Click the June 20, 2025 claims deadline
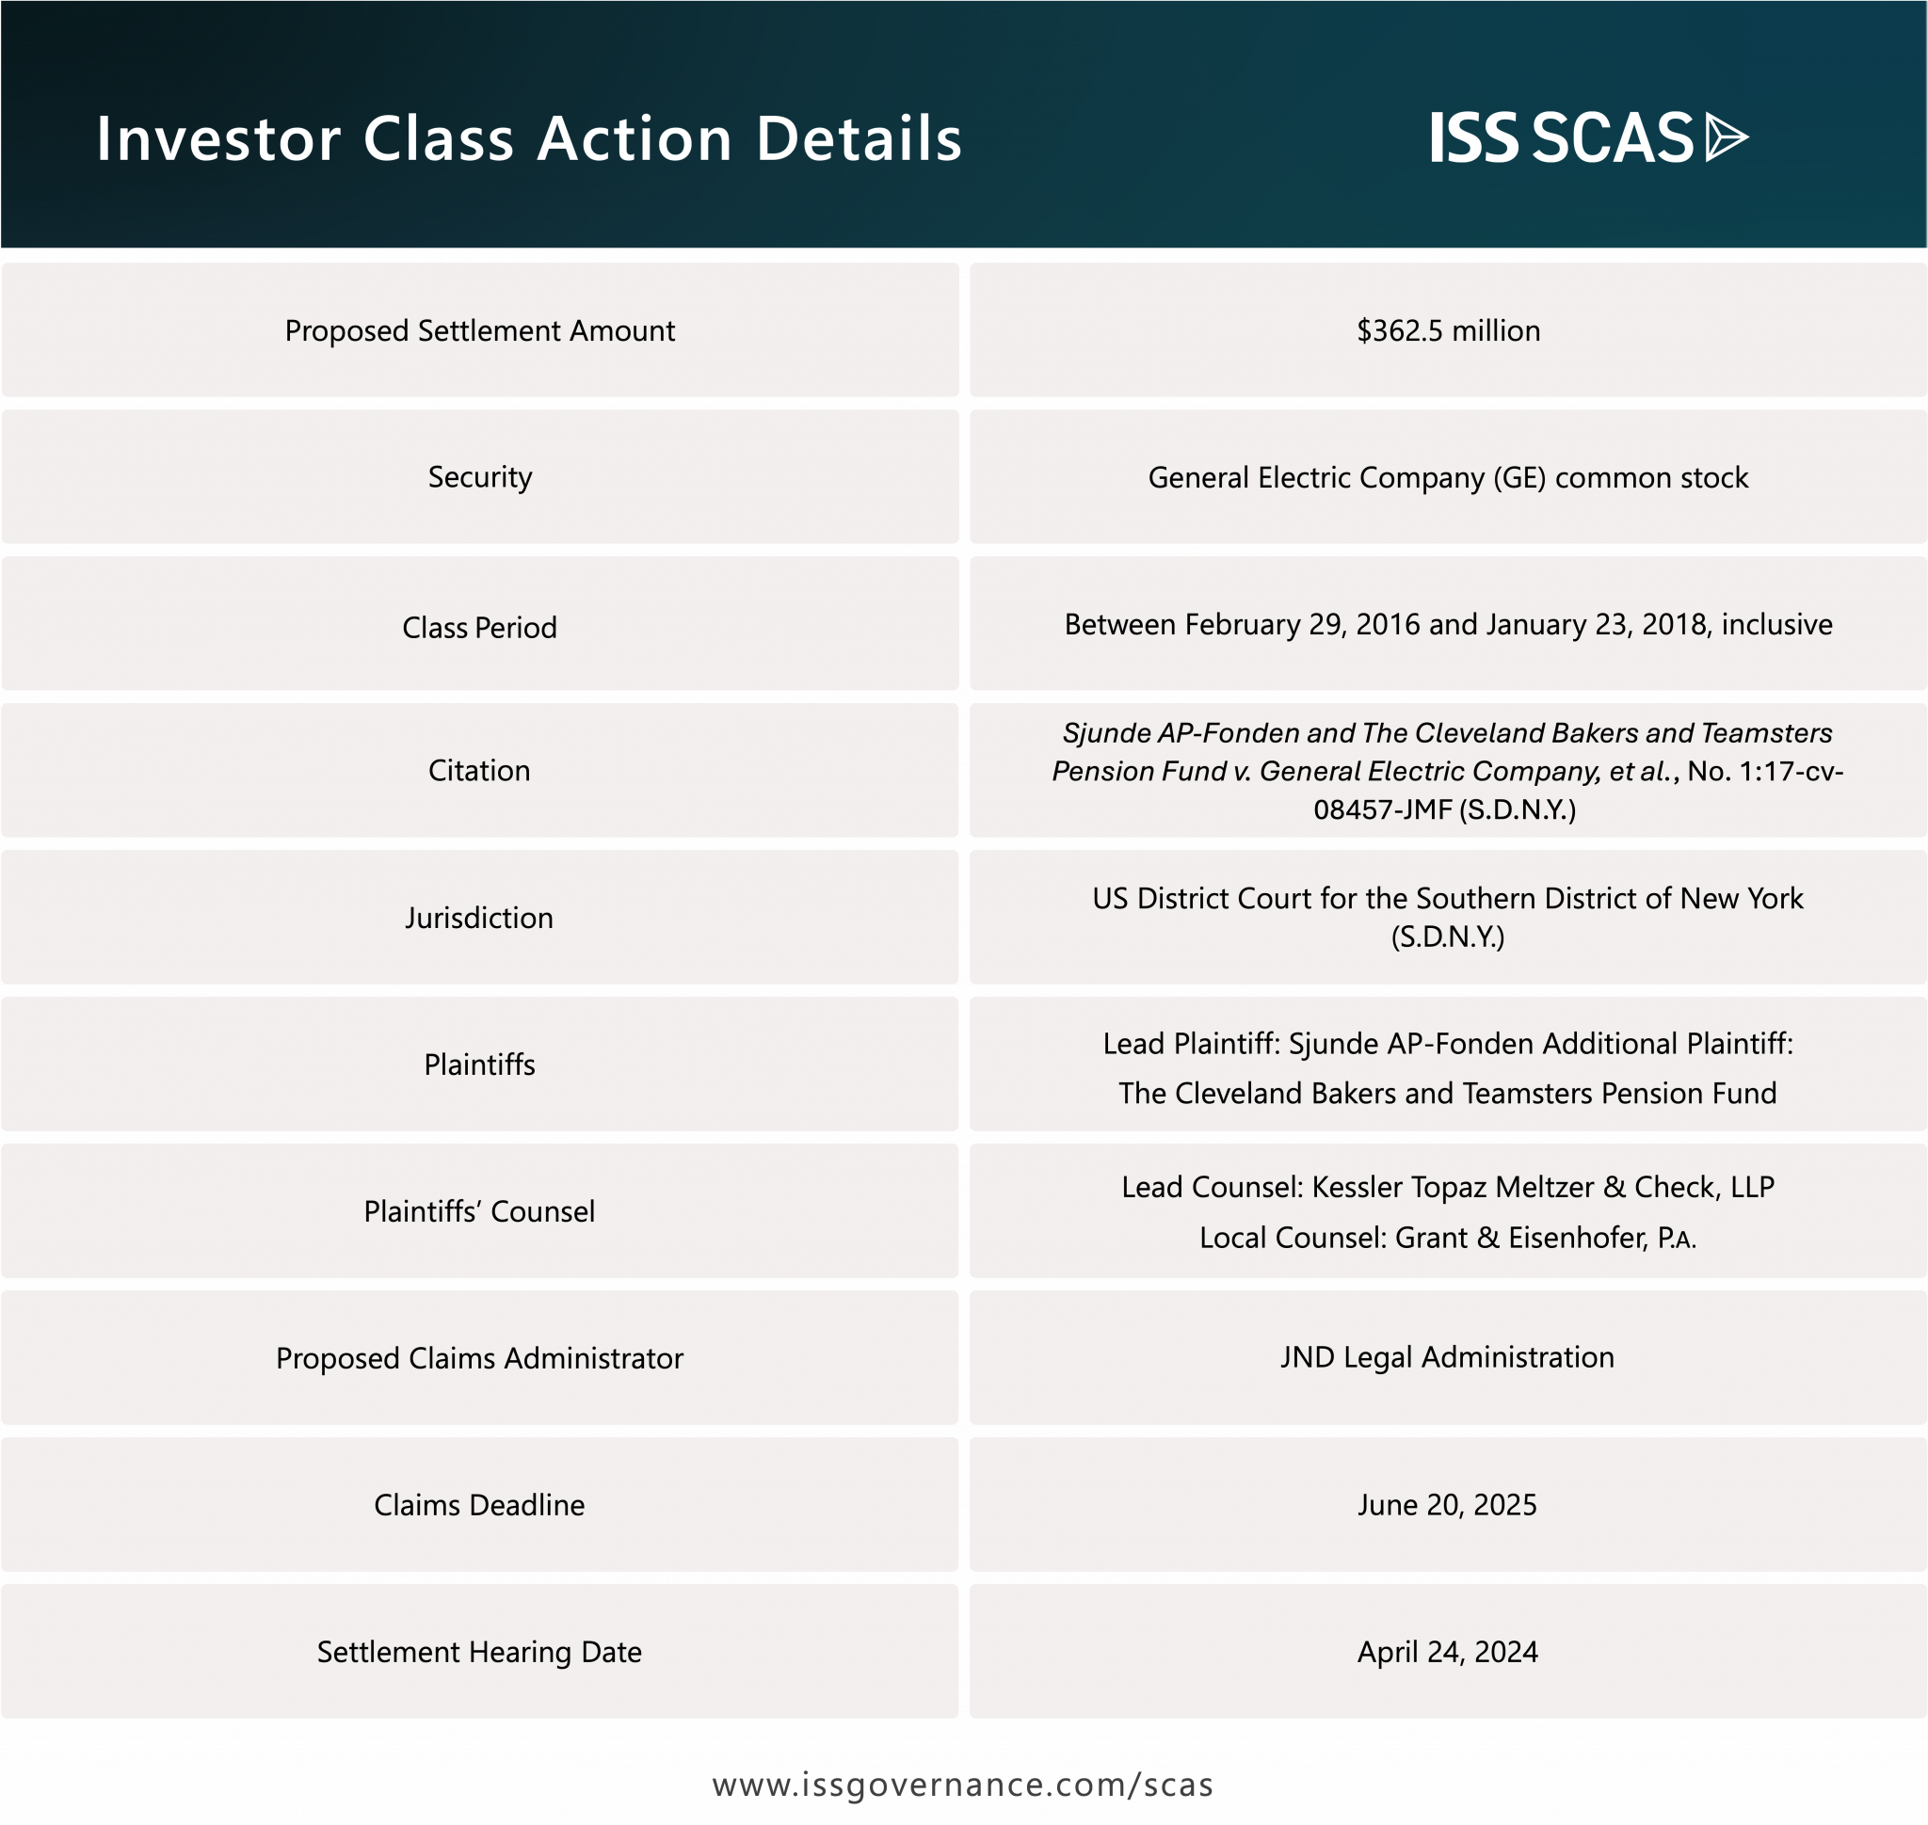The height and width of the screenshot is (1825, 1928). coord(1448,1505)
